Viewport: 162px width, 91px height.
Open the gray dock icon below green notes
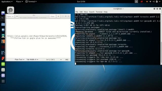(x=3, y=70)
